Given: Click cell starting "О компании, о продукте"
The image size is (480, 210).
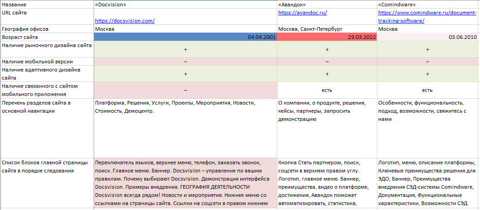Looking at the screenshot, I should pyautogui.click(x=327, y=127).
